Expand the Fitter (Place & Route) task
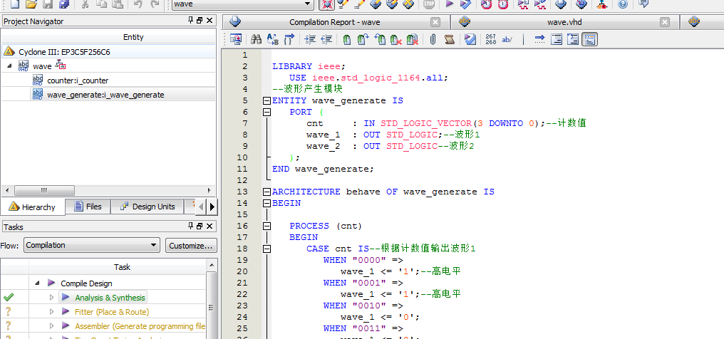Viewport: 724px width, 339px height. pyautogui.click(x=51, y=312)
